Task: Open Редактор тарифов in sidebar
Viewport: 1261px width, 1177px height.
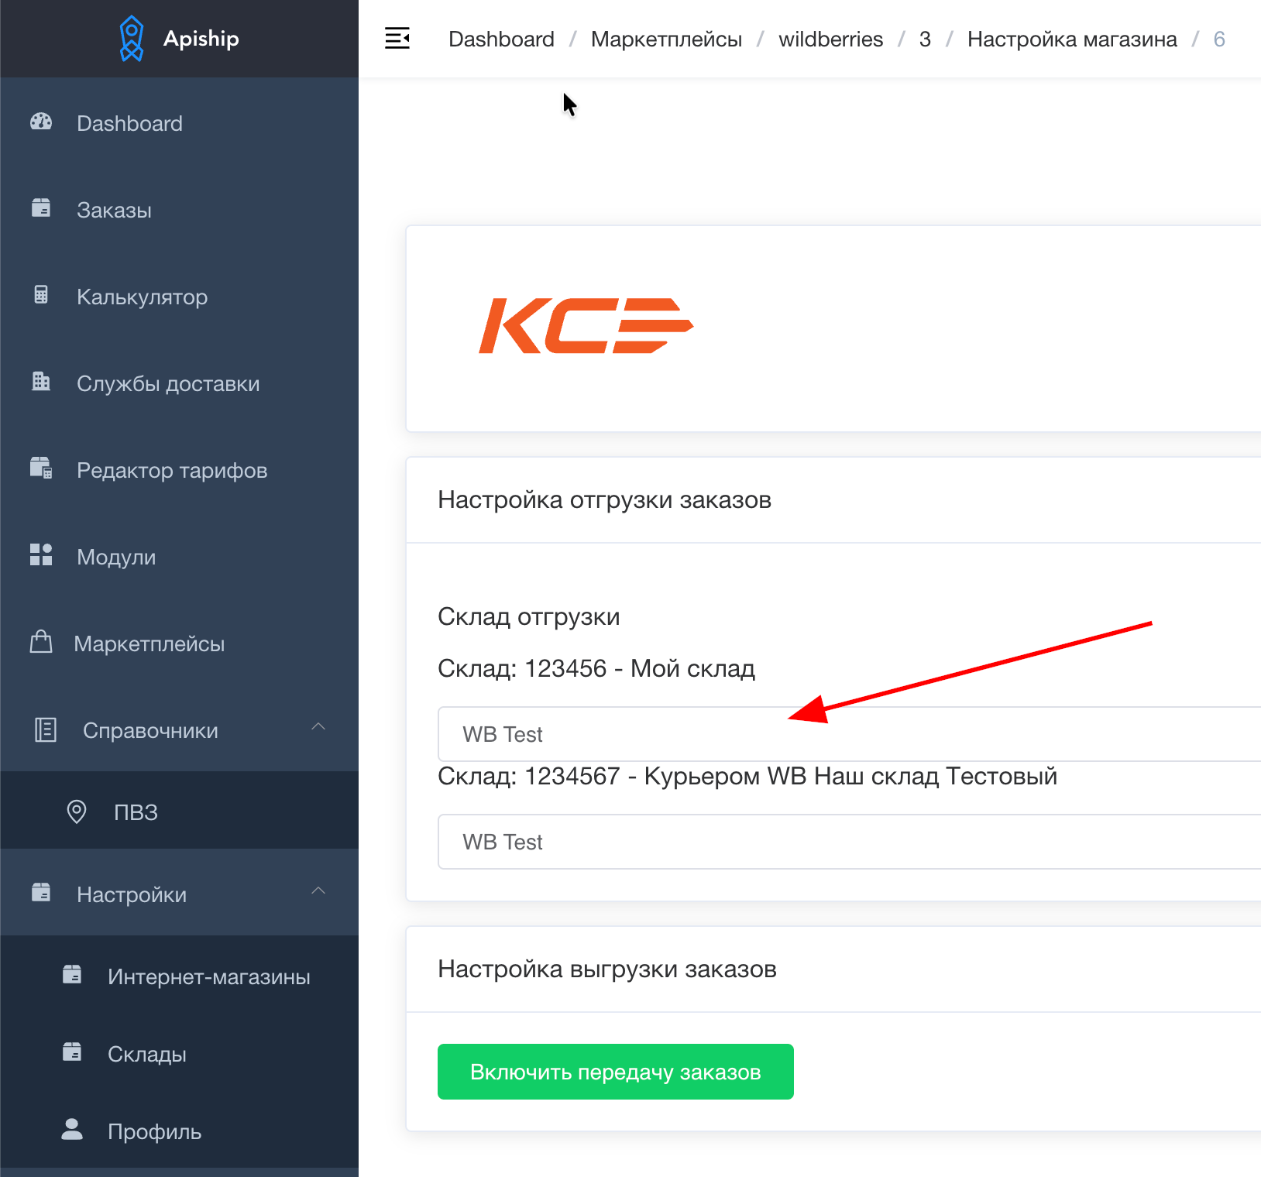Action: pos(180,470)
